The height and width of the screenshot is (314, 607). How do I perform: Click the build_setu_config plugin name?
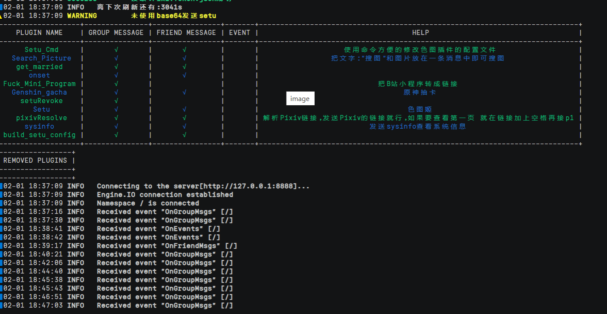[x=39, y=135]
